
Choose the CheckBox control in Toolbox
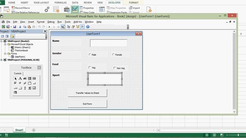click(15, 83)
